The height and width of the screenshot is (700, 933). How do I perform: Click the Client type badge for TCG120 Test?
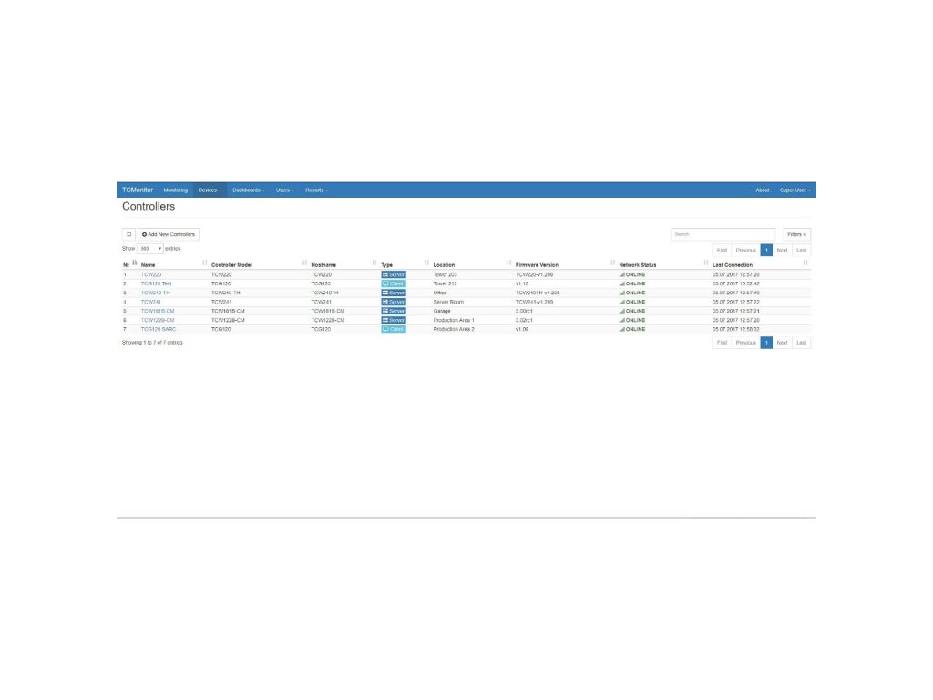click(x=394, y=283)
